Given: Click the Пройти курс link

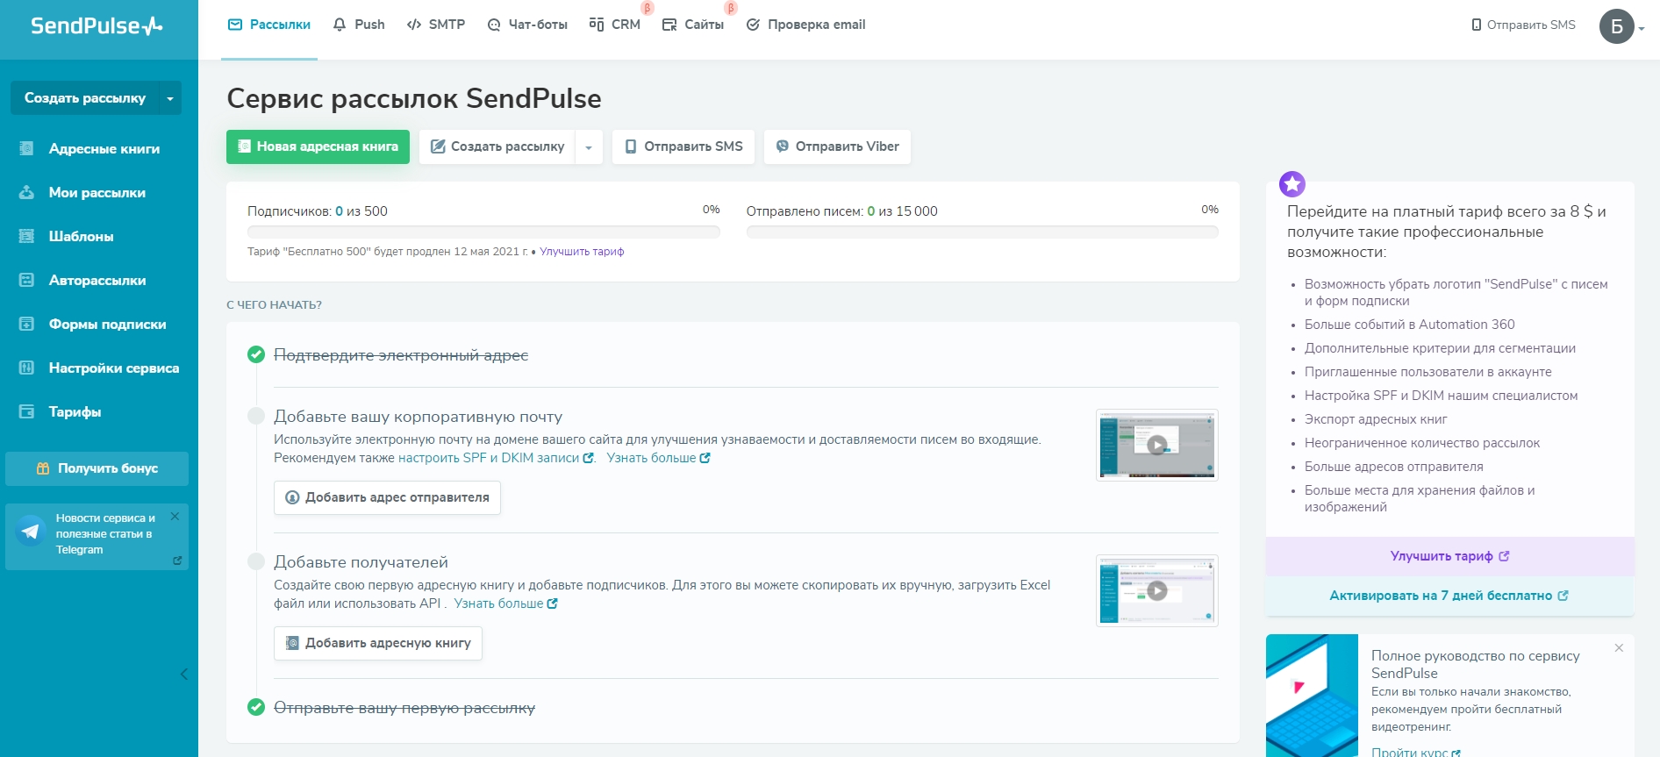Looking at the screenshot, I should coord(1415,752).
